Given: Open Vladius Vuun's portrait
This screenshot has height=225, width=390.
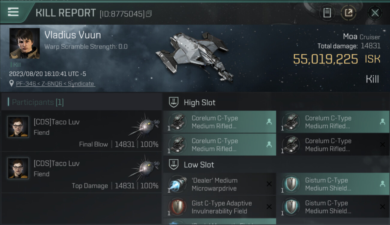Looking at the screenshot, I should click(x=25, y=43).
